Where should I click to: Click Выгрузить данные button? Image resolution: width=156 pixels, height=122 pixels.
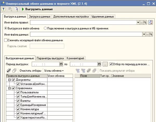(x=37, y=9)
